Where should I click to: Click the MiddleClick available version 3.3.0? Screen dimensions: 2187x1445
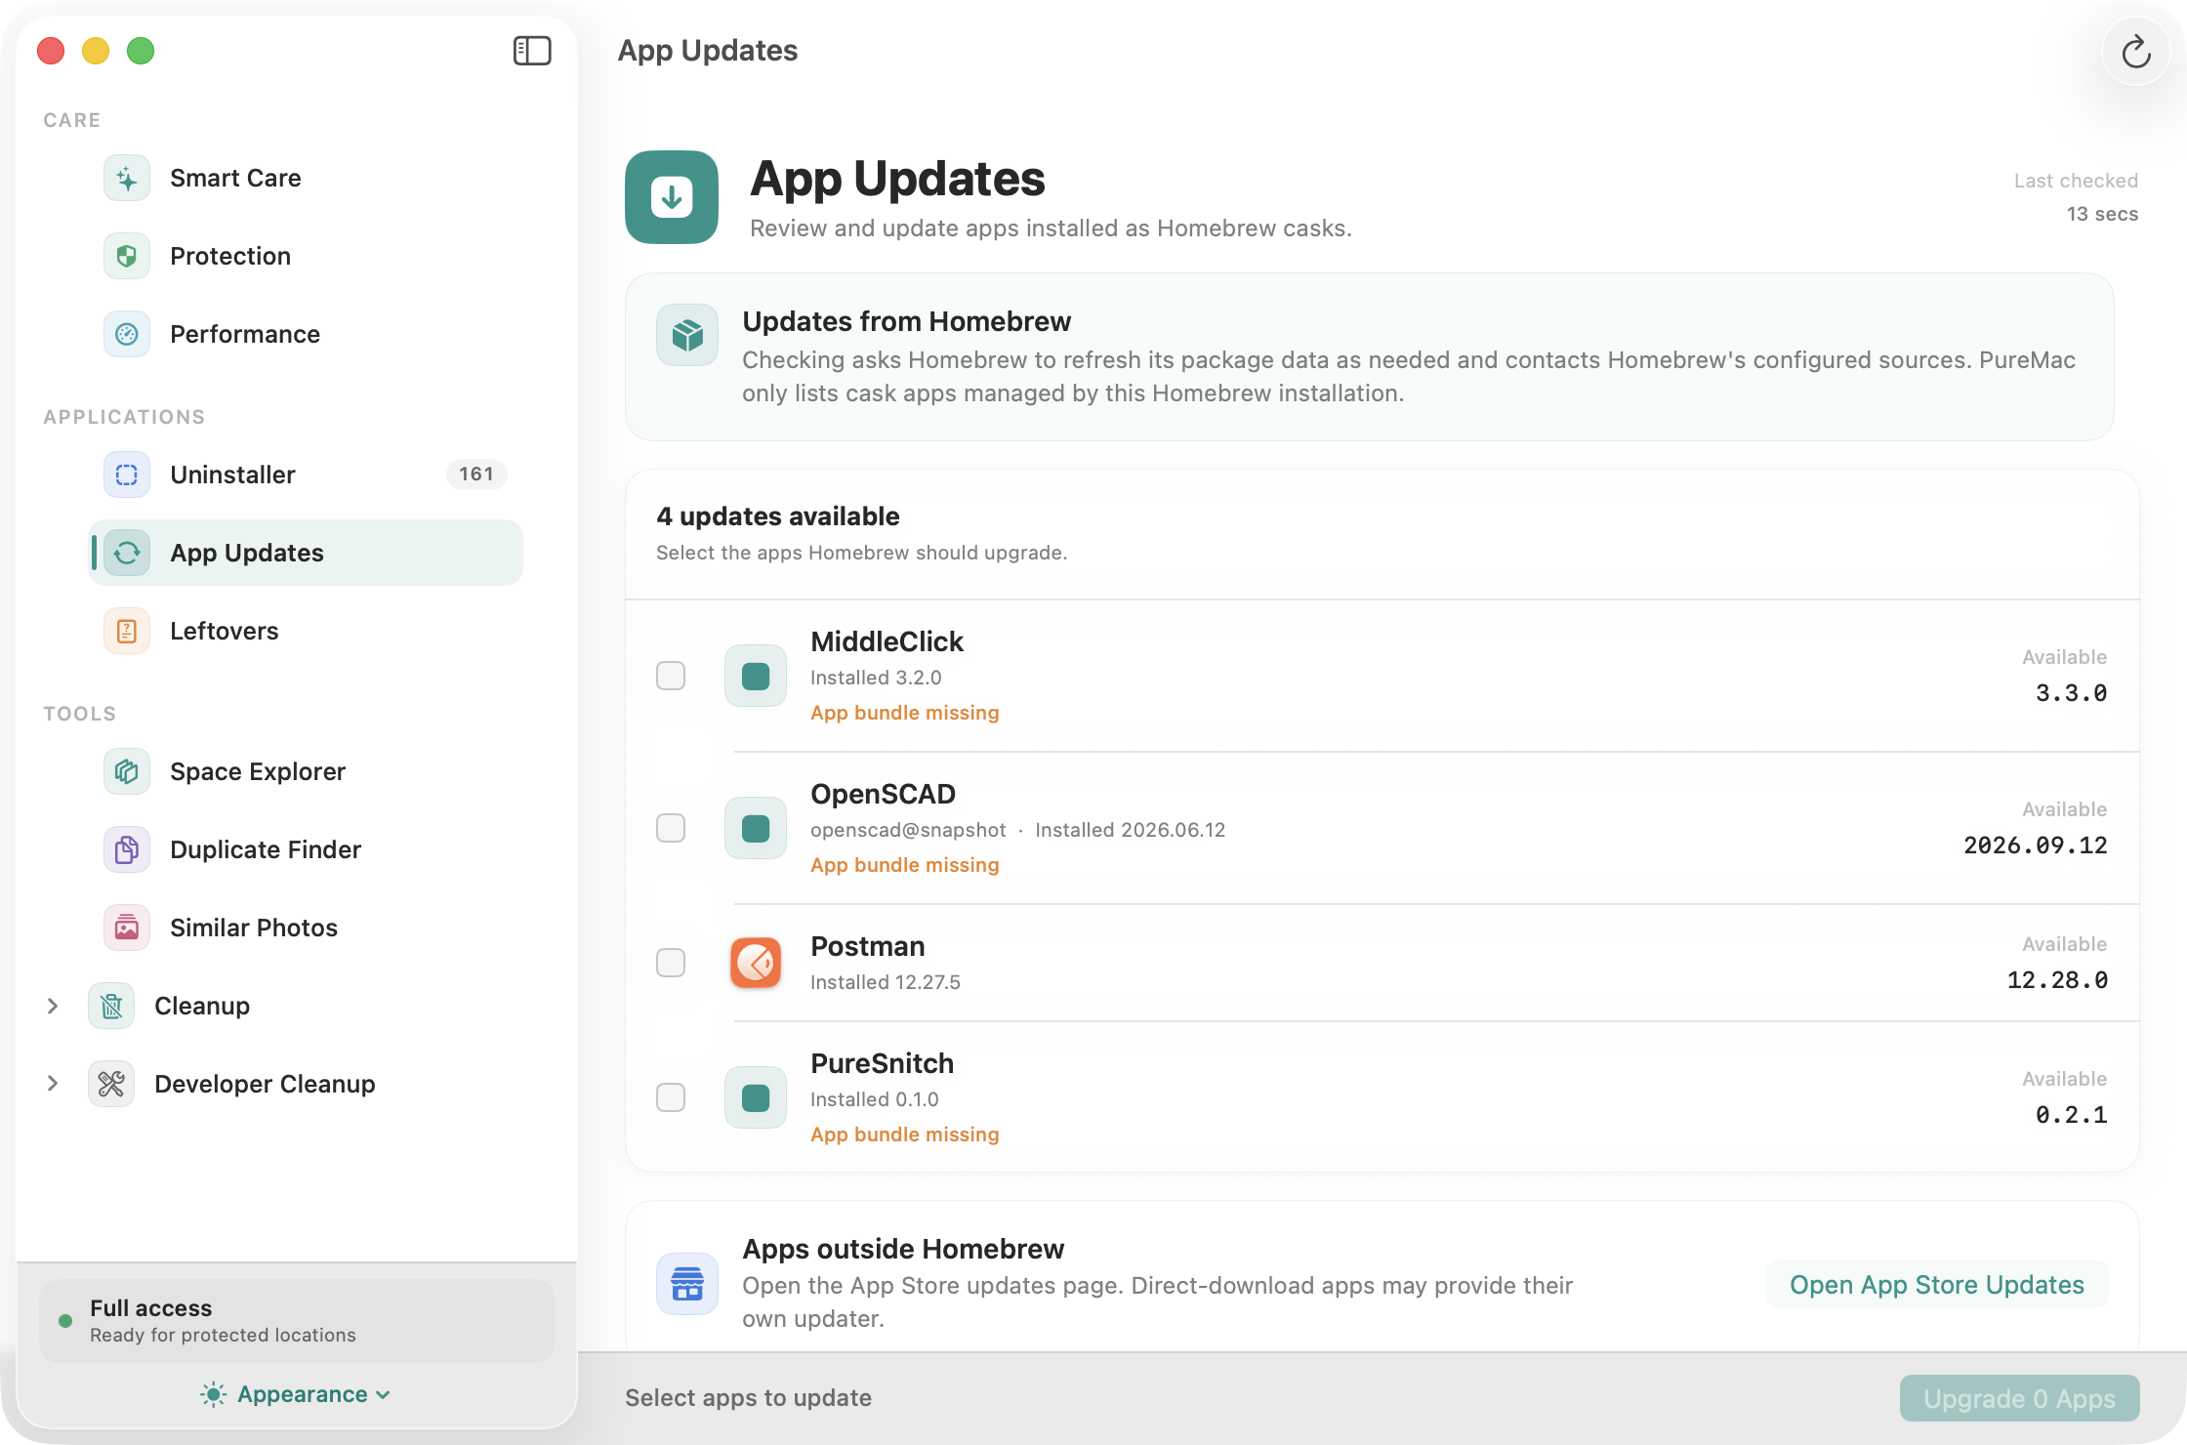coord(2071,693)
